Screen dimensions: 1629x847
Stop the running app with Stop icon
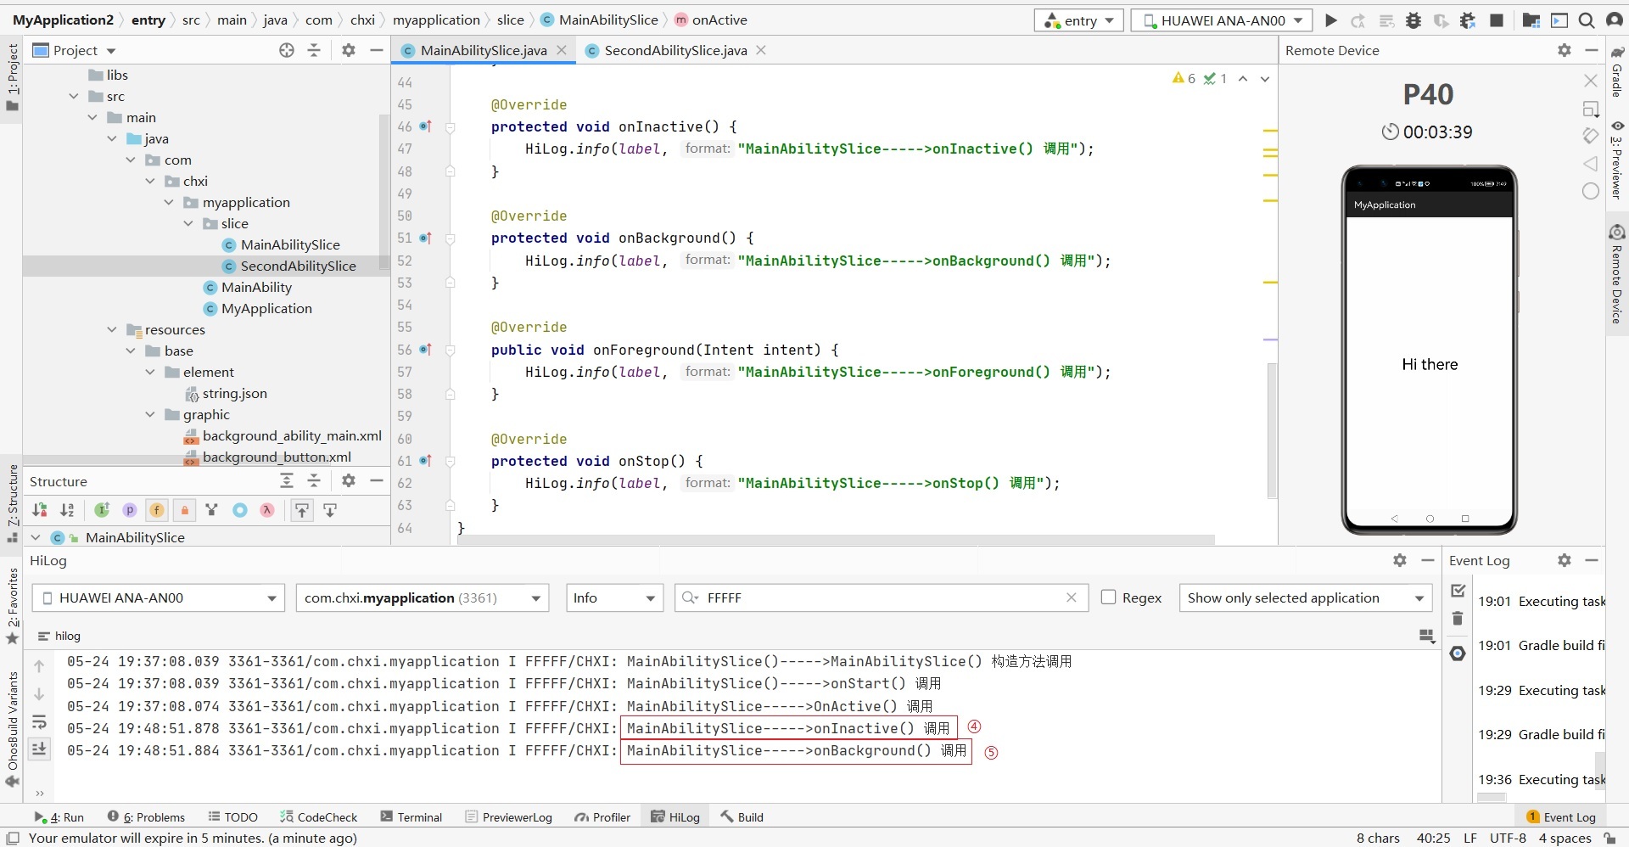[x=1497, y=20]
